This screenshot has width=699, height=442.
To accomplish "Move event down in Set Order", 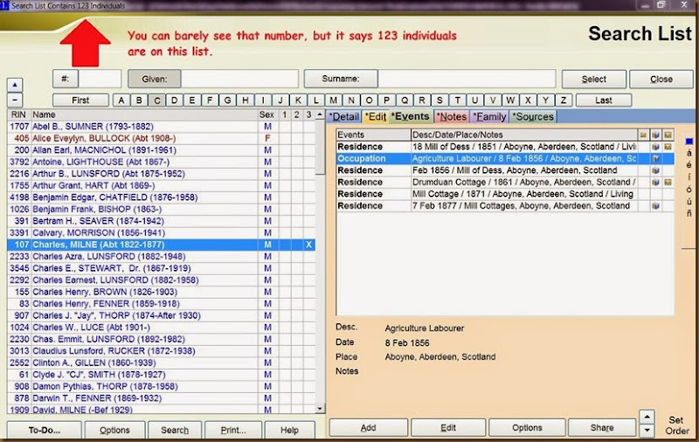I will 647,431.
